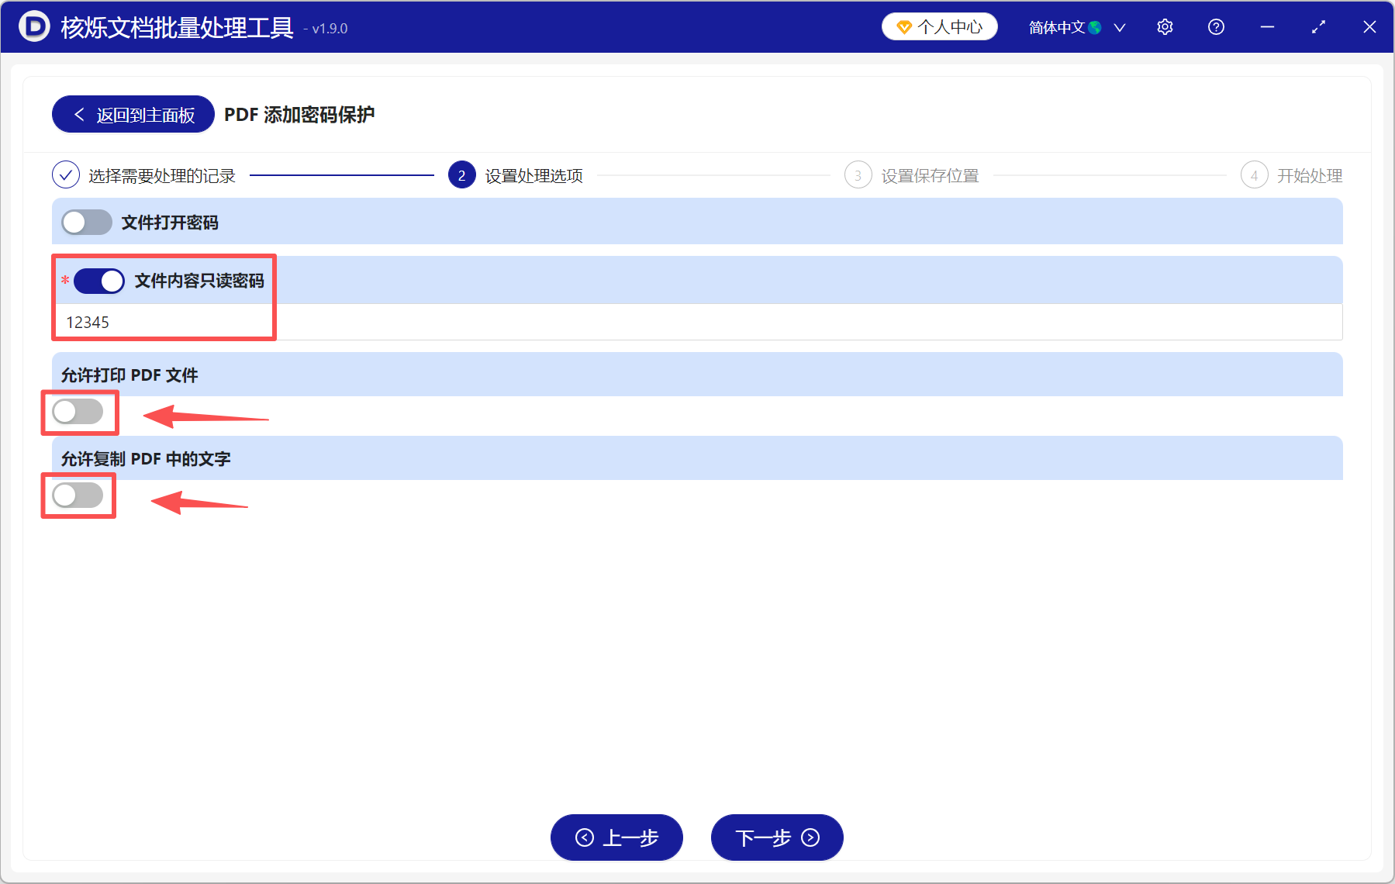Click the checkmark icon of completed step one
This screenshot has height=884, width=1395.
(65, 174)
